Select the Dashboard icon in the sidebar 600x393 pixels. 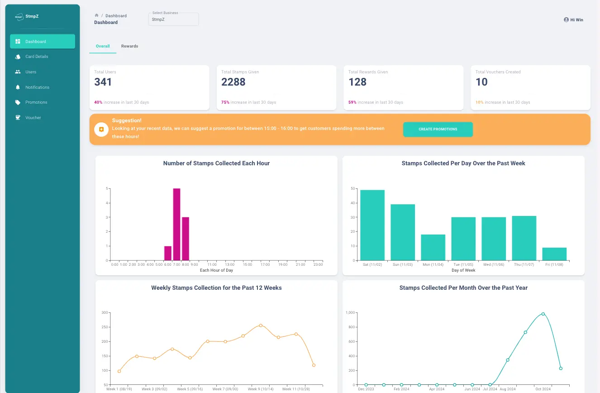tap(17, 41)
